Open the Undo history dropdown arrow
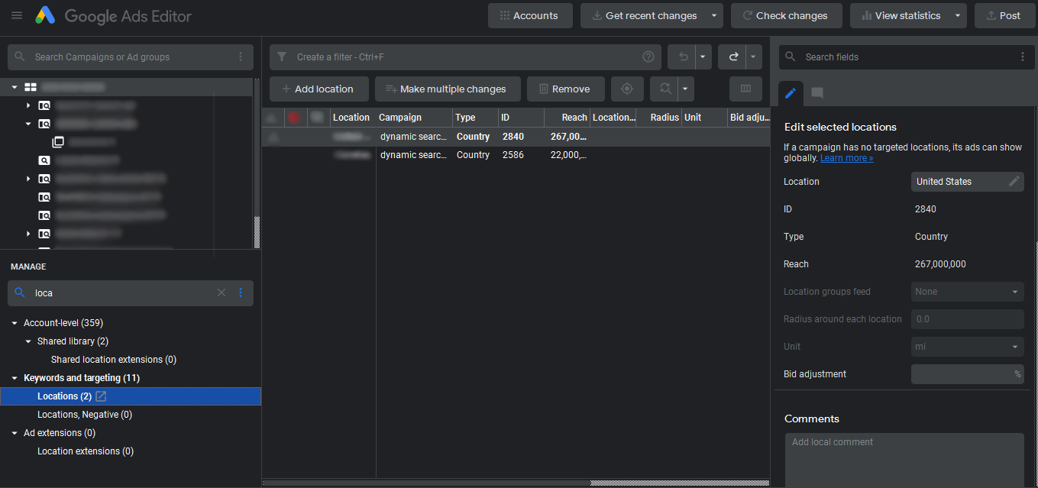 [703, 57]
